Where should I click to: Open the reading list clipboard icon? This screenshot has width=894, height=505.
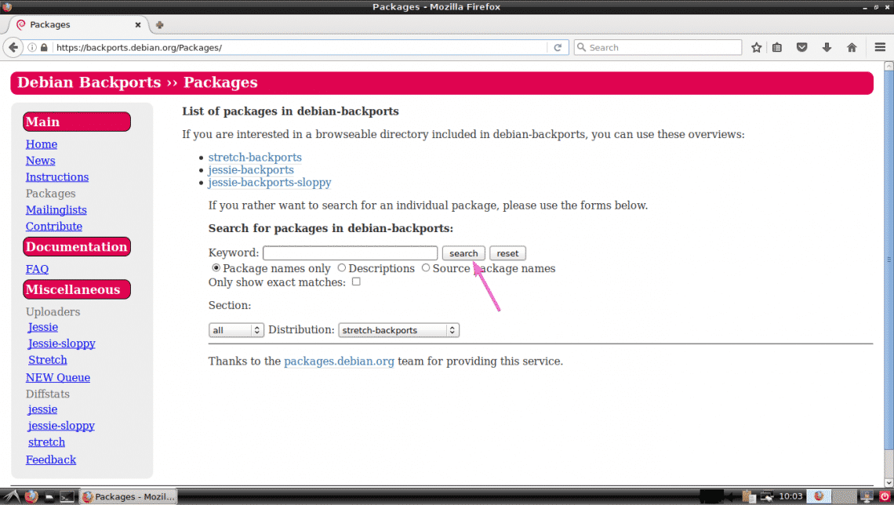pos(776,47)
